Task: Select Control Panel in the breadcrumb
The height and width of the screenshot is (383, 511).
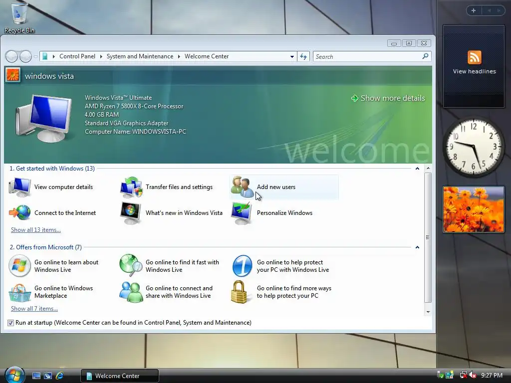Action: (77, 56)
